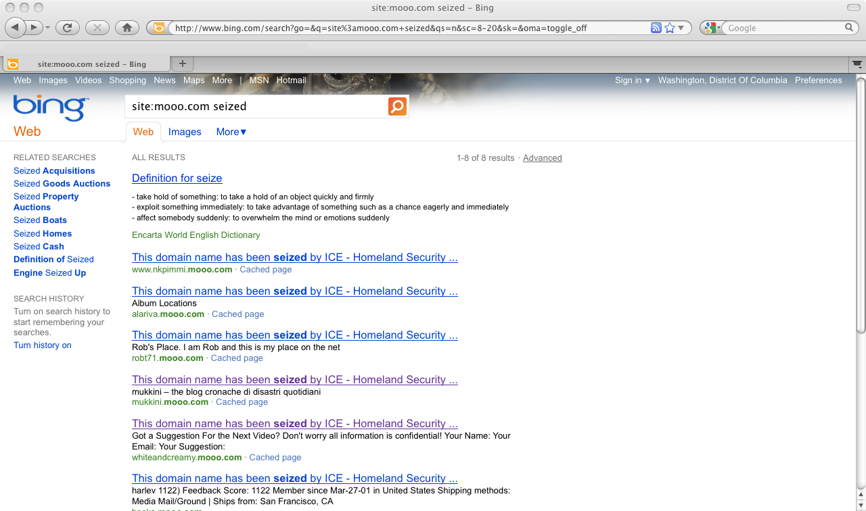Click the Bing logo
The image size is (866, 511).
(50, 107)
